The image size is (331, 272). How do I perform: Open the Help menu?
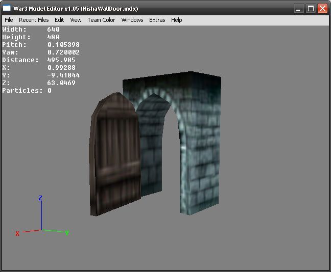click(x=176, y=20)
